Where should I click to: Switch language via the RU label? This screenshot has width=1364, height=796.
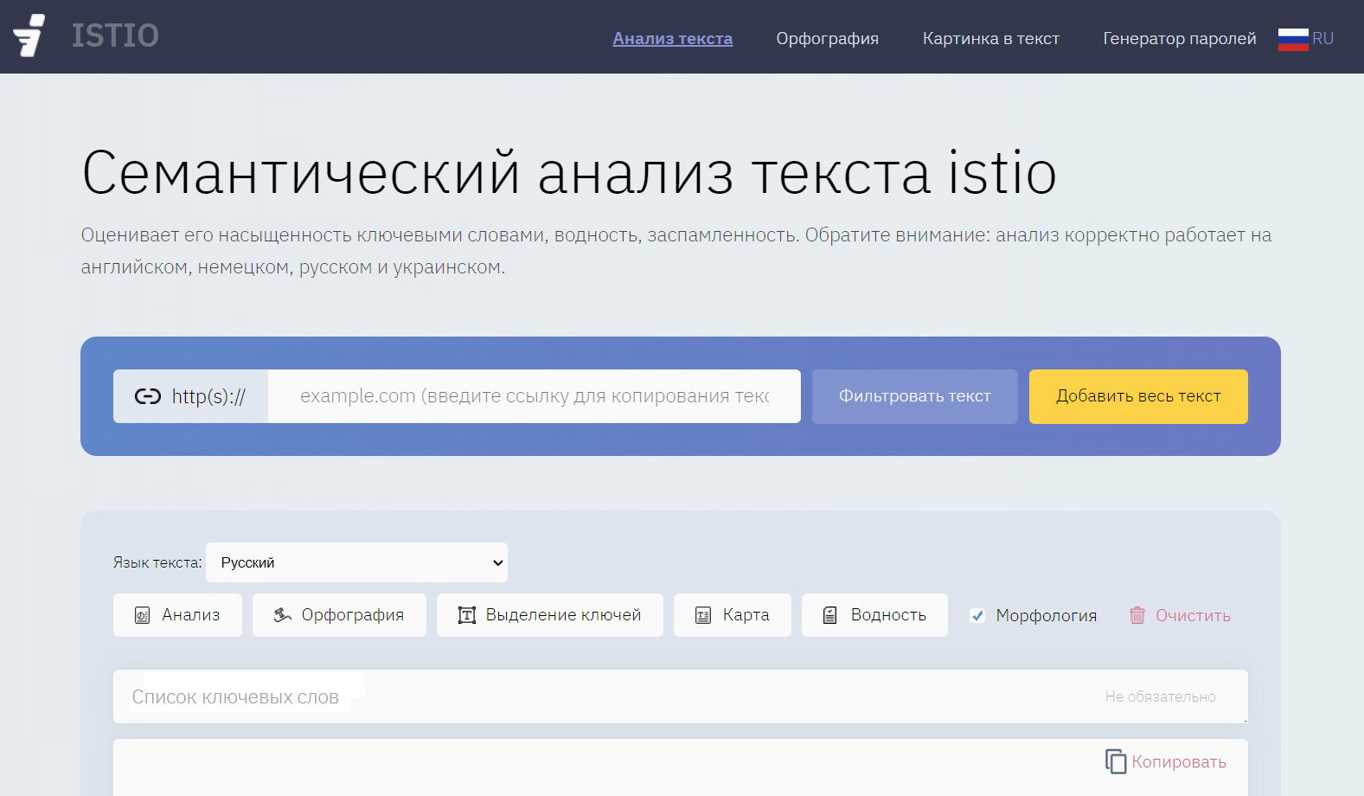(1323, 38)
